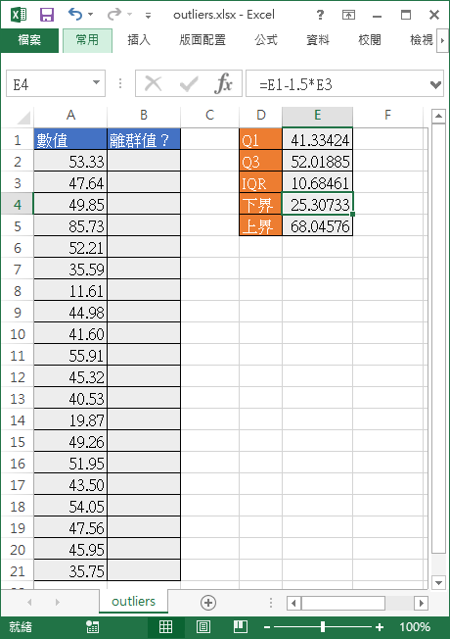Select the column E header
Screen dimensions: 450x639
pyautogui.click(x=317, y=116)
